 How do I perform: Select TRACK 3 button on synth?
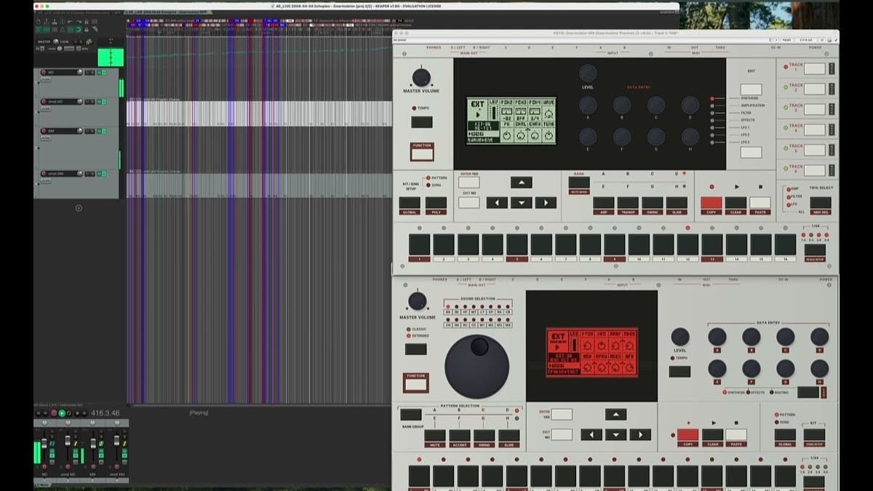[815, 109]
